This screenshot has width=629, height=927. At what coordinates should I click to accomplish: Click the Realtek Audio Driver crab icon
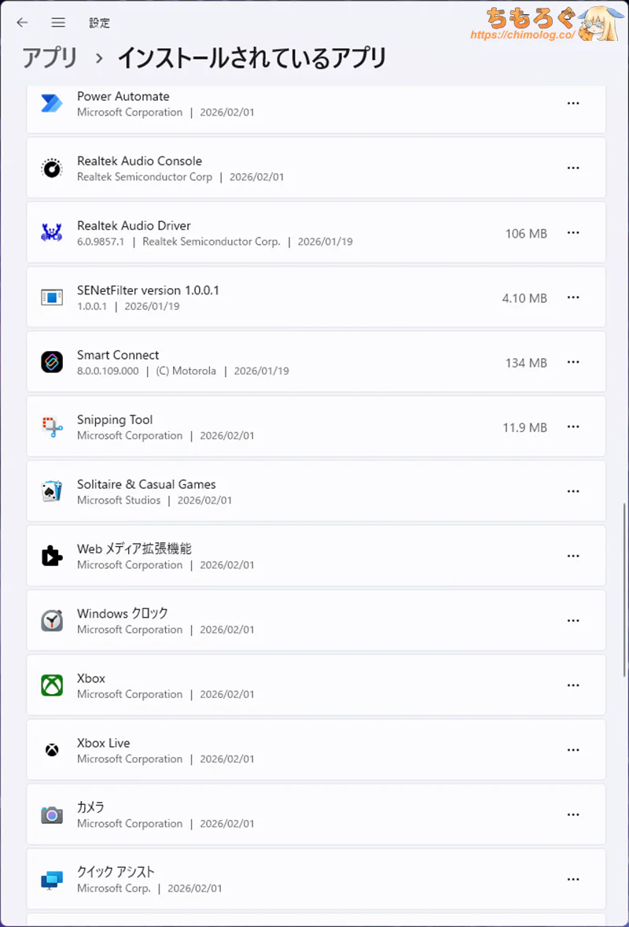pyautogui.click(x=52, y=233)
